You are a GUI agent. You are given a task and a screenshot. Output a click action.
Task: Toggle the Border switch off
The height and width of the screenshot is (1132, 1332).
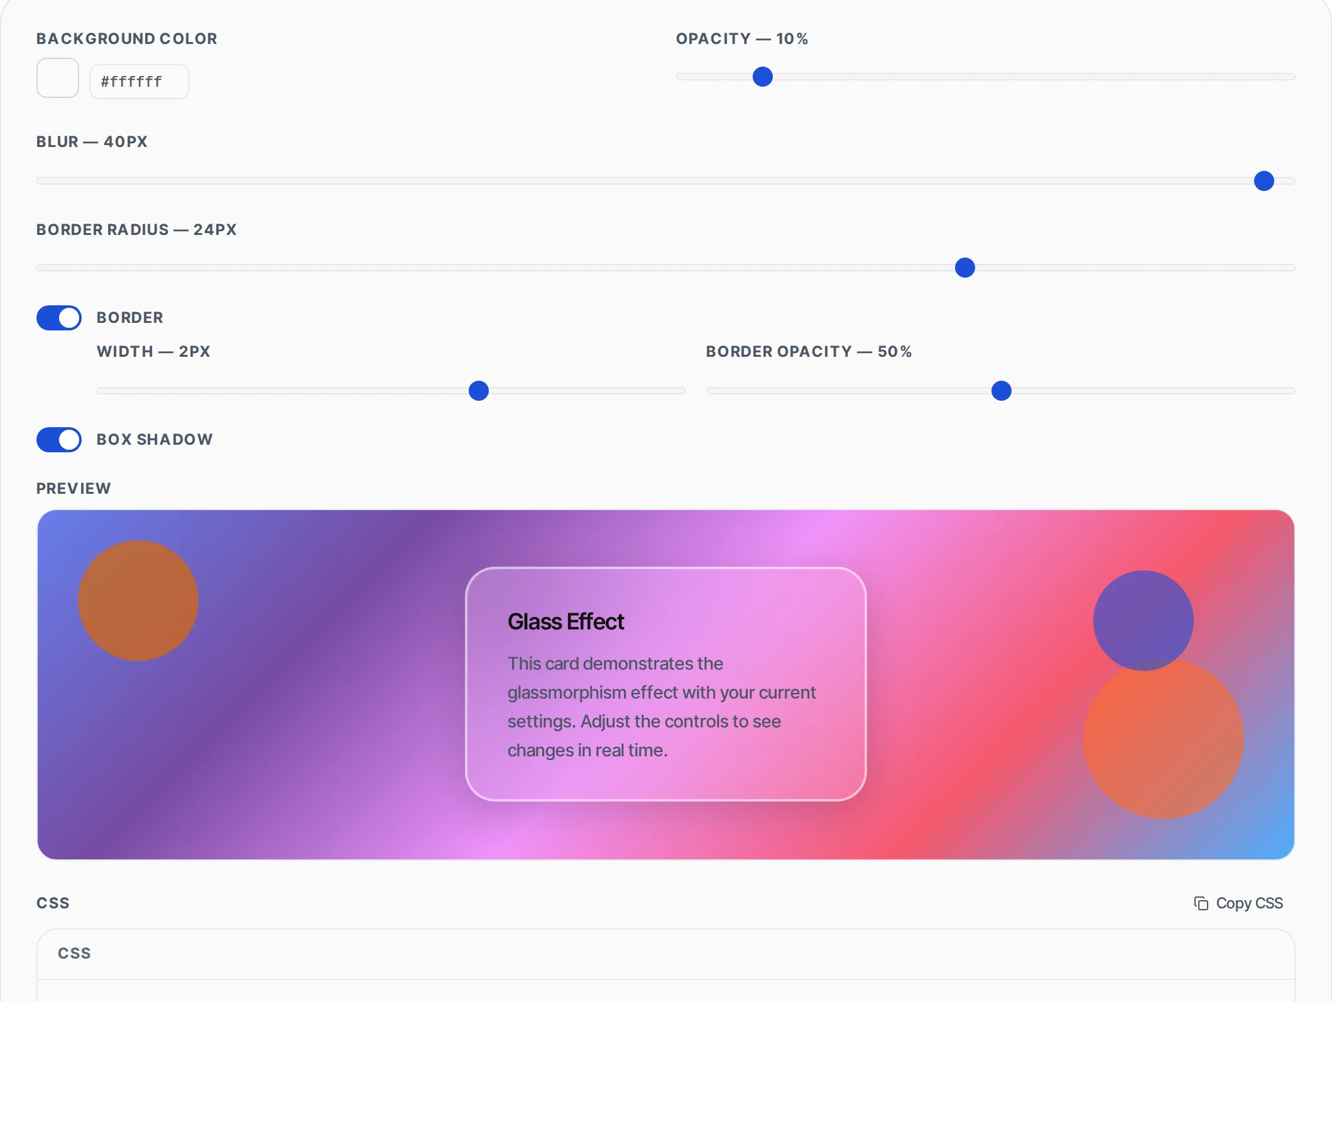pos(59,318)
